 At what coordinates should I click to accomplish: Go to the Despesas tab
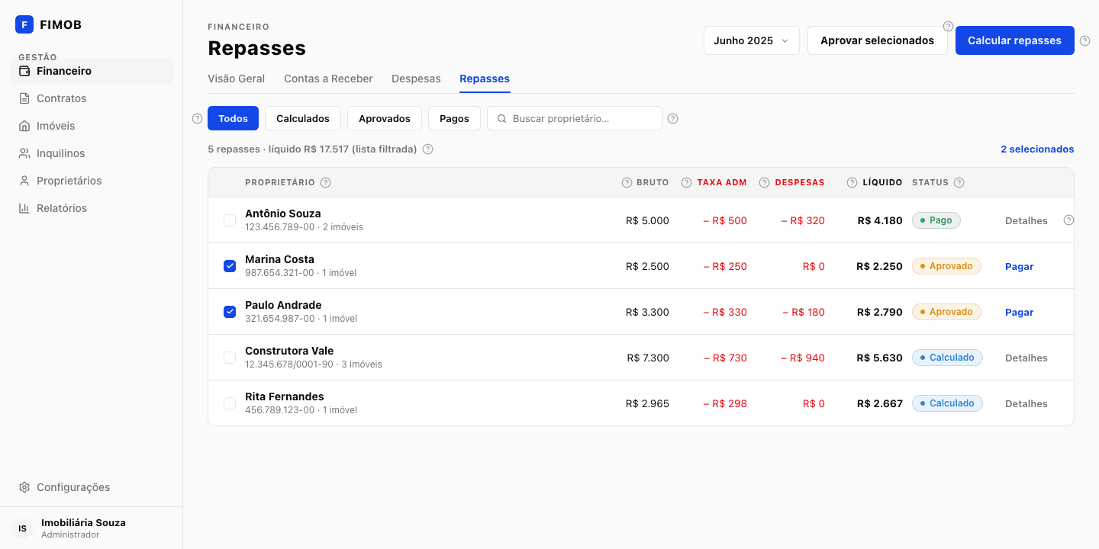(416, 79)
